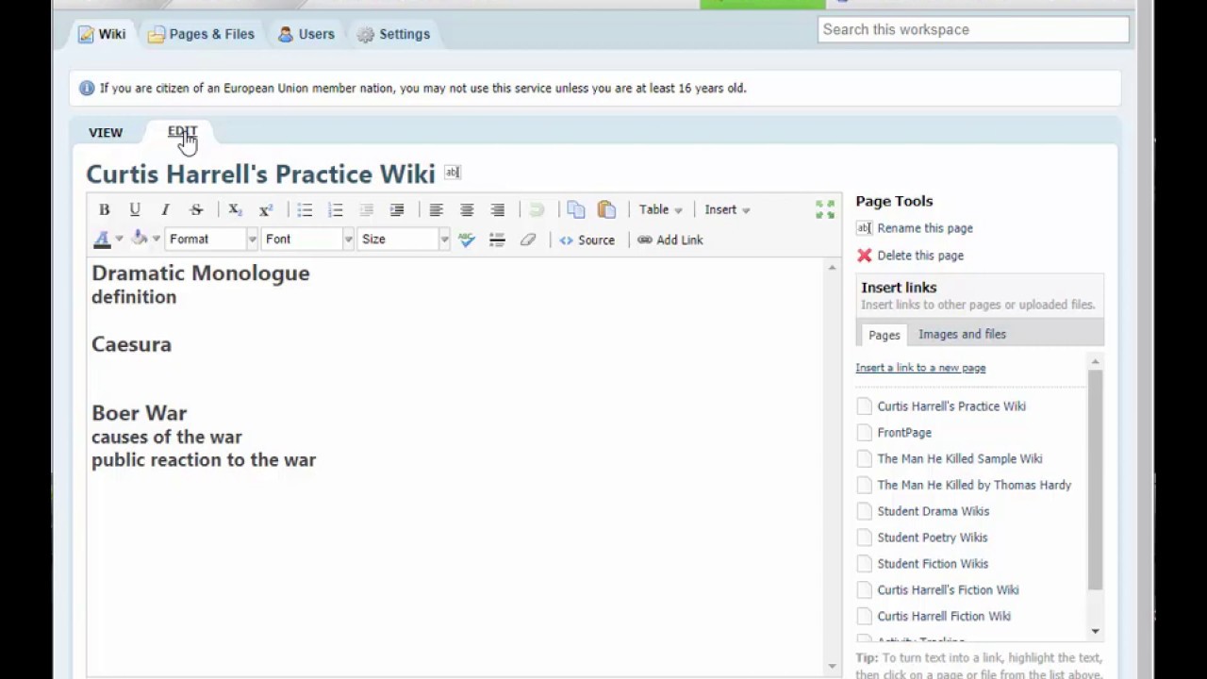
Task: Switch to the Wiki tab
Action: (102, 34)
